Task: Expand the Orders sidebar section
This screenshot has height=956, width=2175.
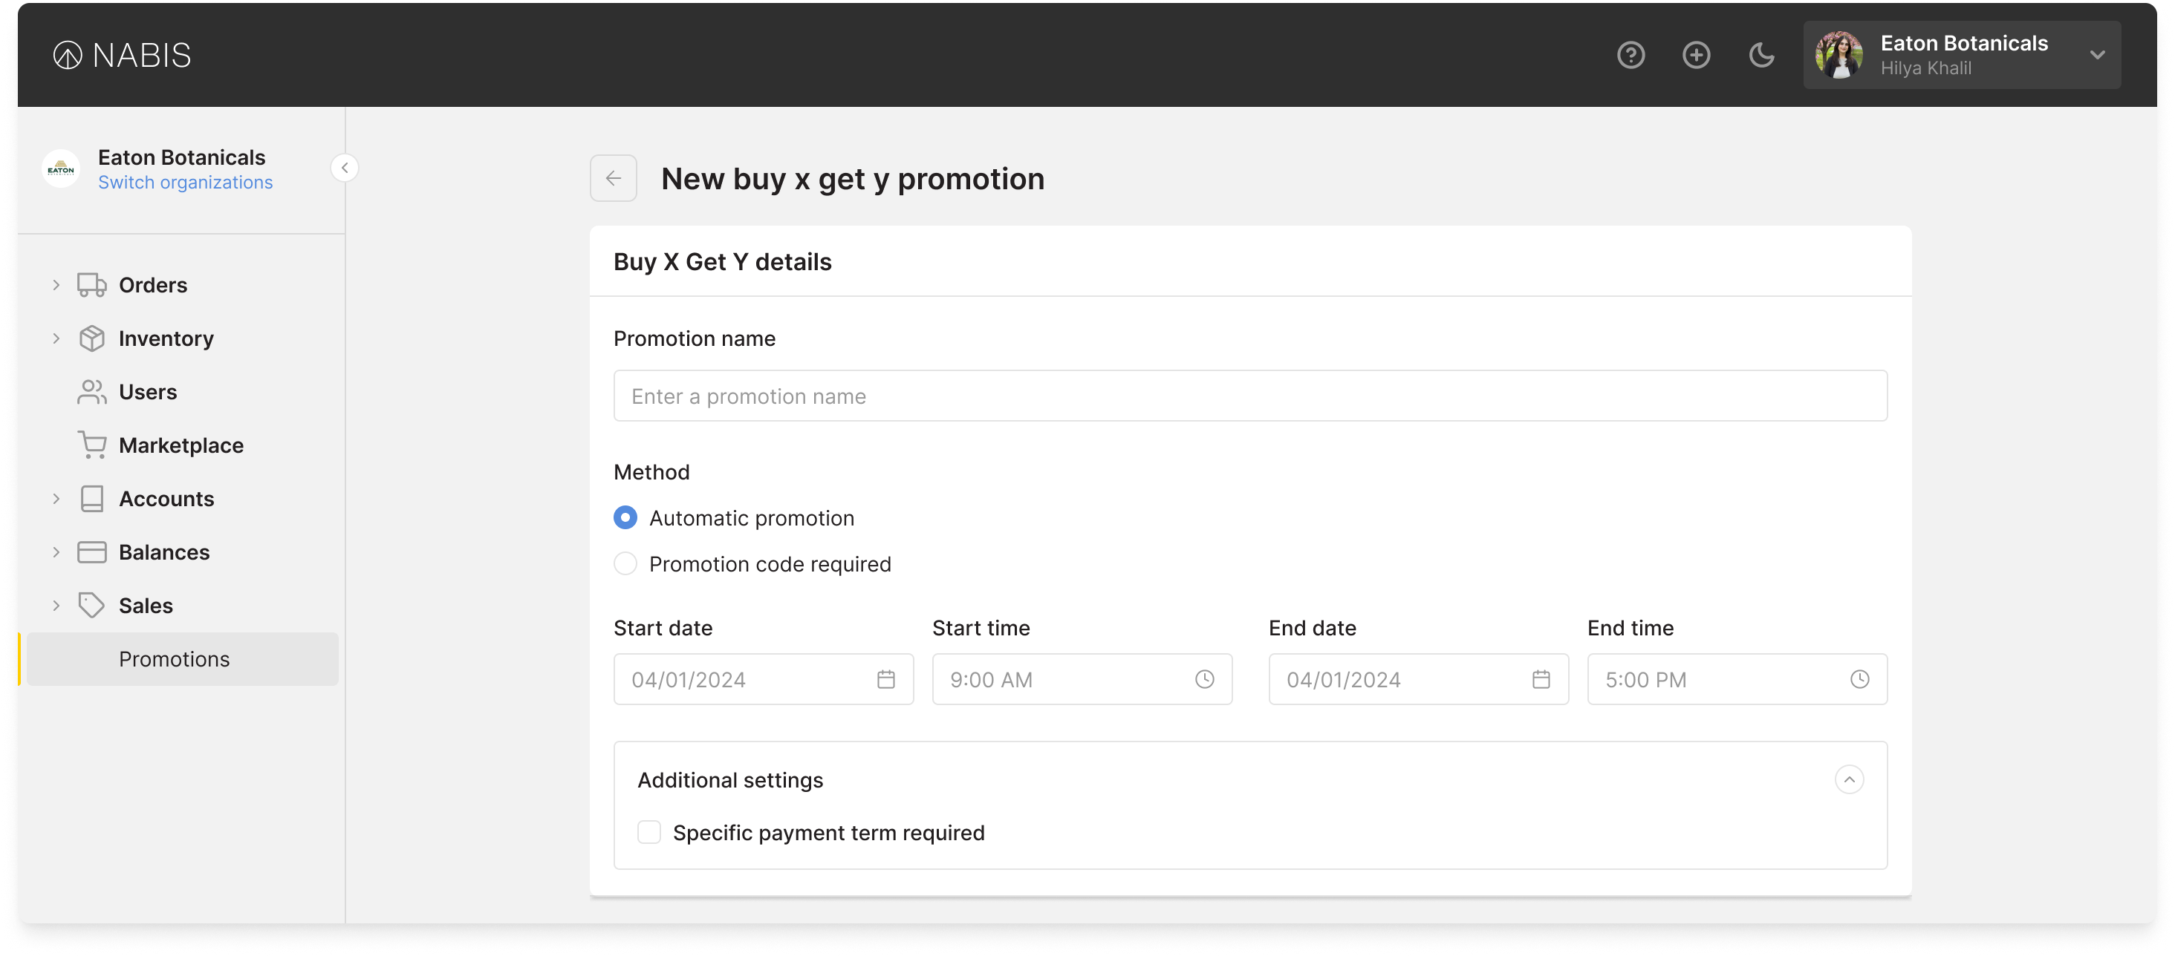Action: (x=56, y=284)
